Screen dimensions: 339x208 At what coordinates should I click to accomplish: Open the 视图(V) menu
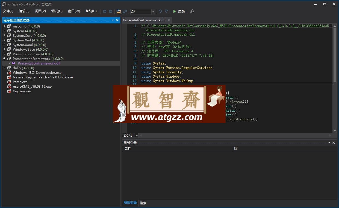(x=40, y=11)
